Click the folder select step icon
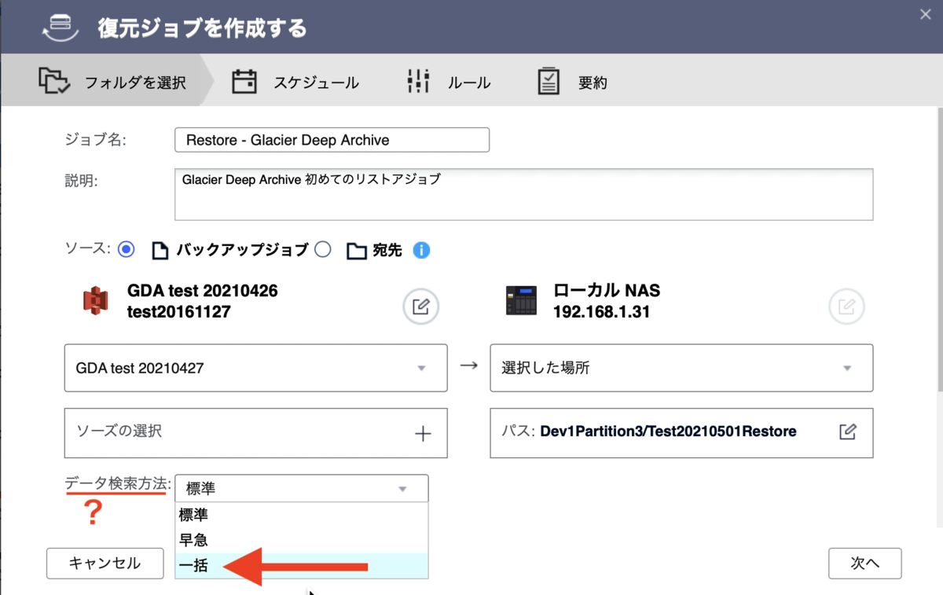 [x=55, y=81]
